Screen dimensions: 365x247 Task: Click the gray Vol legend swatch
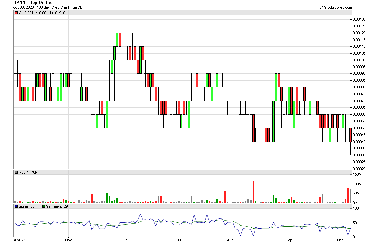click(16, 172)
